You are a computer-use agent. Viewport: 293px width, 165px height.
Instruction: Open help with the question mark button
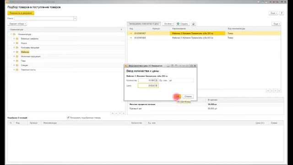click(282, 13)
